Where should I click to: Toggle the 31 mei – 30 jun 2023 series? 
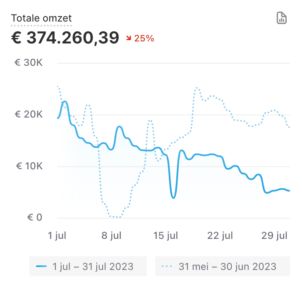click(x=222, y=266)
